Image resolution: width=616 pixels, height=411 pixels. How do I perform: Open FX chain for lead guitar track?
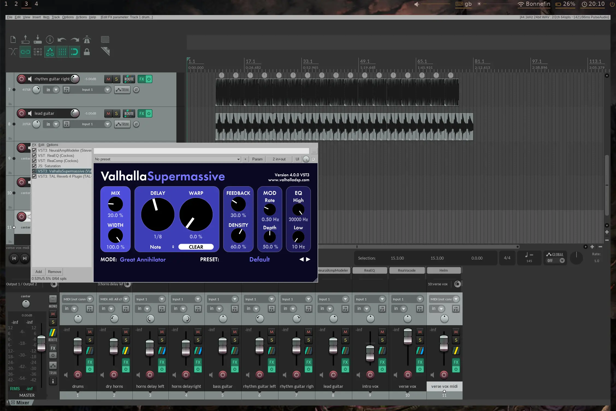tap(142, 113)
